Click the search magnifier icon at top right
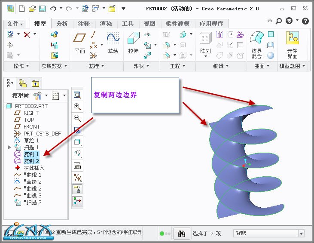Viewport: 314px width, 243px height. point(278,21)
